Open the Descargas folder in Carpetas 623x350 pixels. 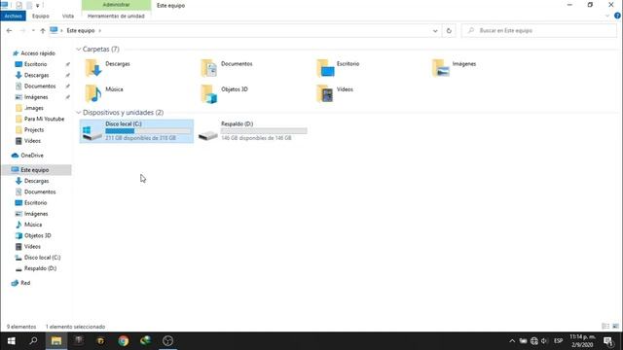click(107, 67)
